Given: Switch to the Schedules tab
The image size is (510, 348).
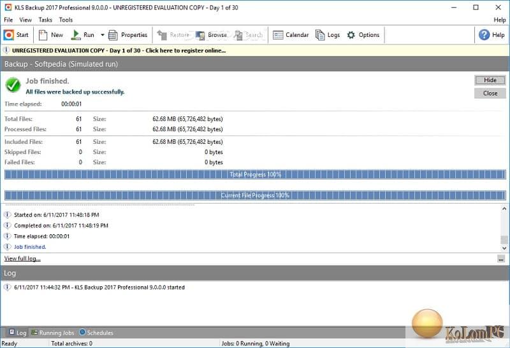Looking at the screenshot, I should [96, 333].
